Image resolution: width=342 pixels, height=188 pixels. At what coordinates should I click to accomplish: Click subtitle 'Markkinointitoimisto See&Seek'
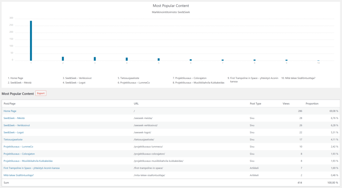point(171,12)
